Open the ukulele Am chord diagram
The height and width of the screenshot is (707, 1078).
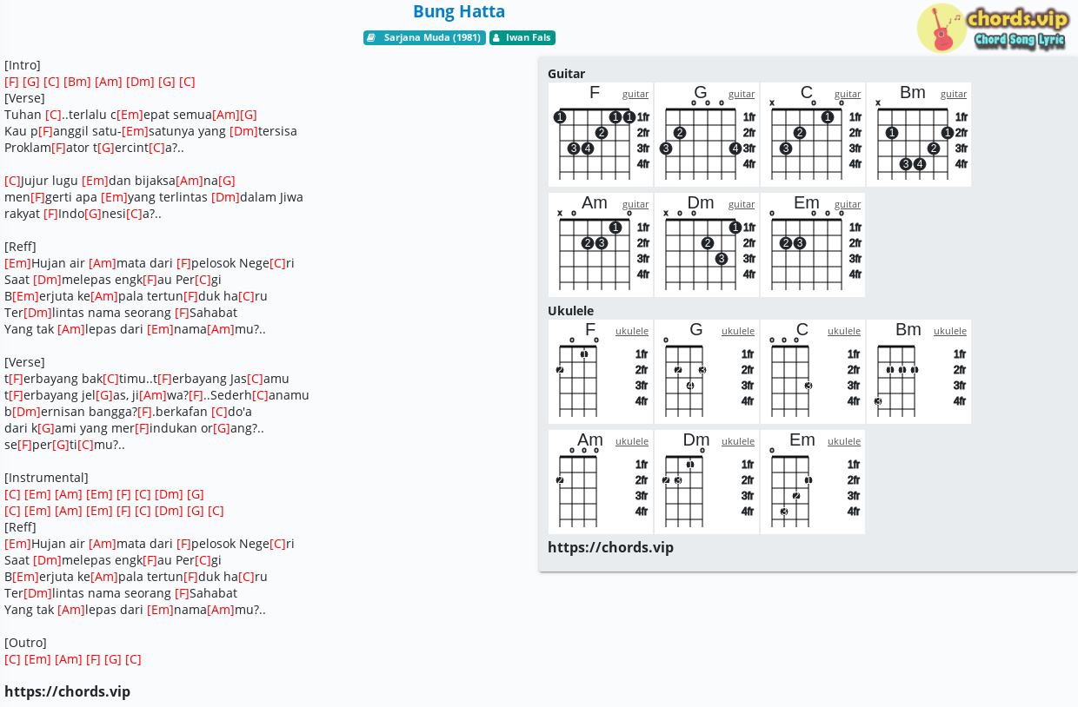601,482
